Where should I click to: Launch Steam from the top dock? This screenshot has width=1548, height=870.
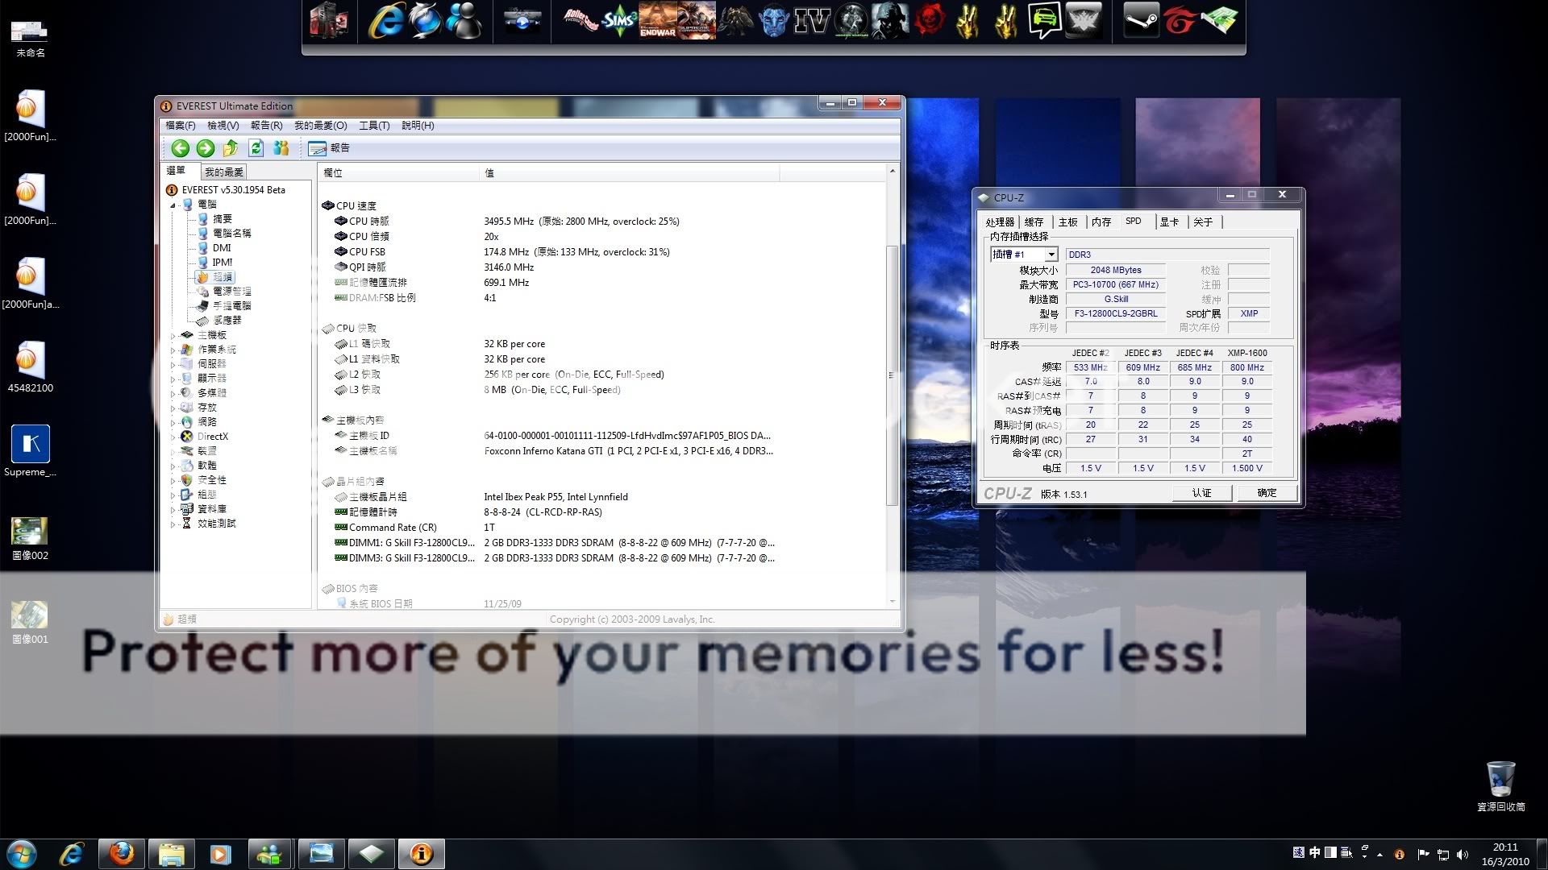click(x=1141, y=21)
